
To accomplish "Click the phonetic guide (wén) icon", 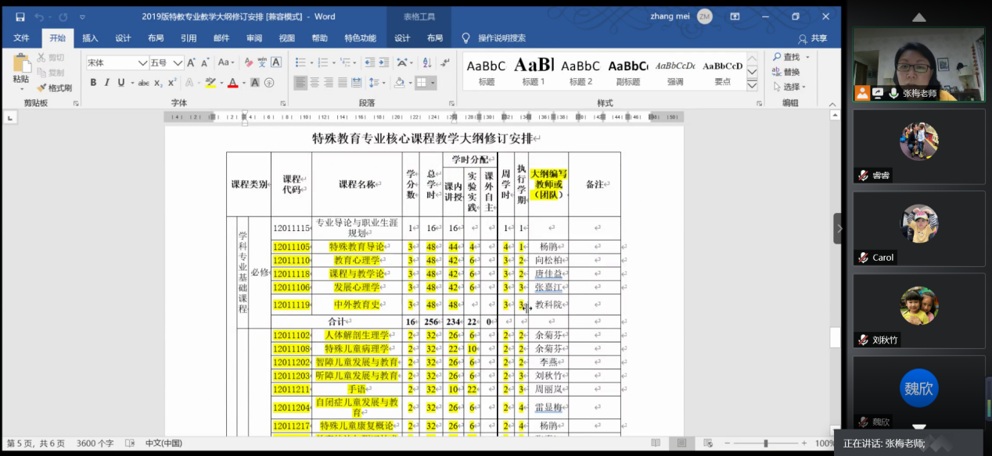I will click(262, 62).
